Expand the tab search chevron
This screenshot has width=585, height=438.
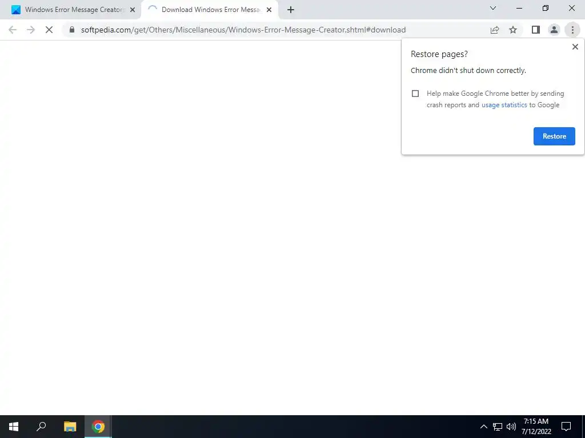(x=493, y=8)
